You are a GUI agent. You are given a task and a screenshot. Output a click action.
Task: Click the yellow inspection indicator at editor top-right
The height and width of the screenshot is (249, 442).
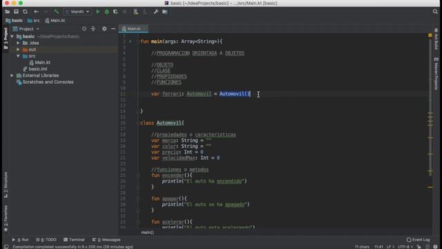tap(430, 35)
